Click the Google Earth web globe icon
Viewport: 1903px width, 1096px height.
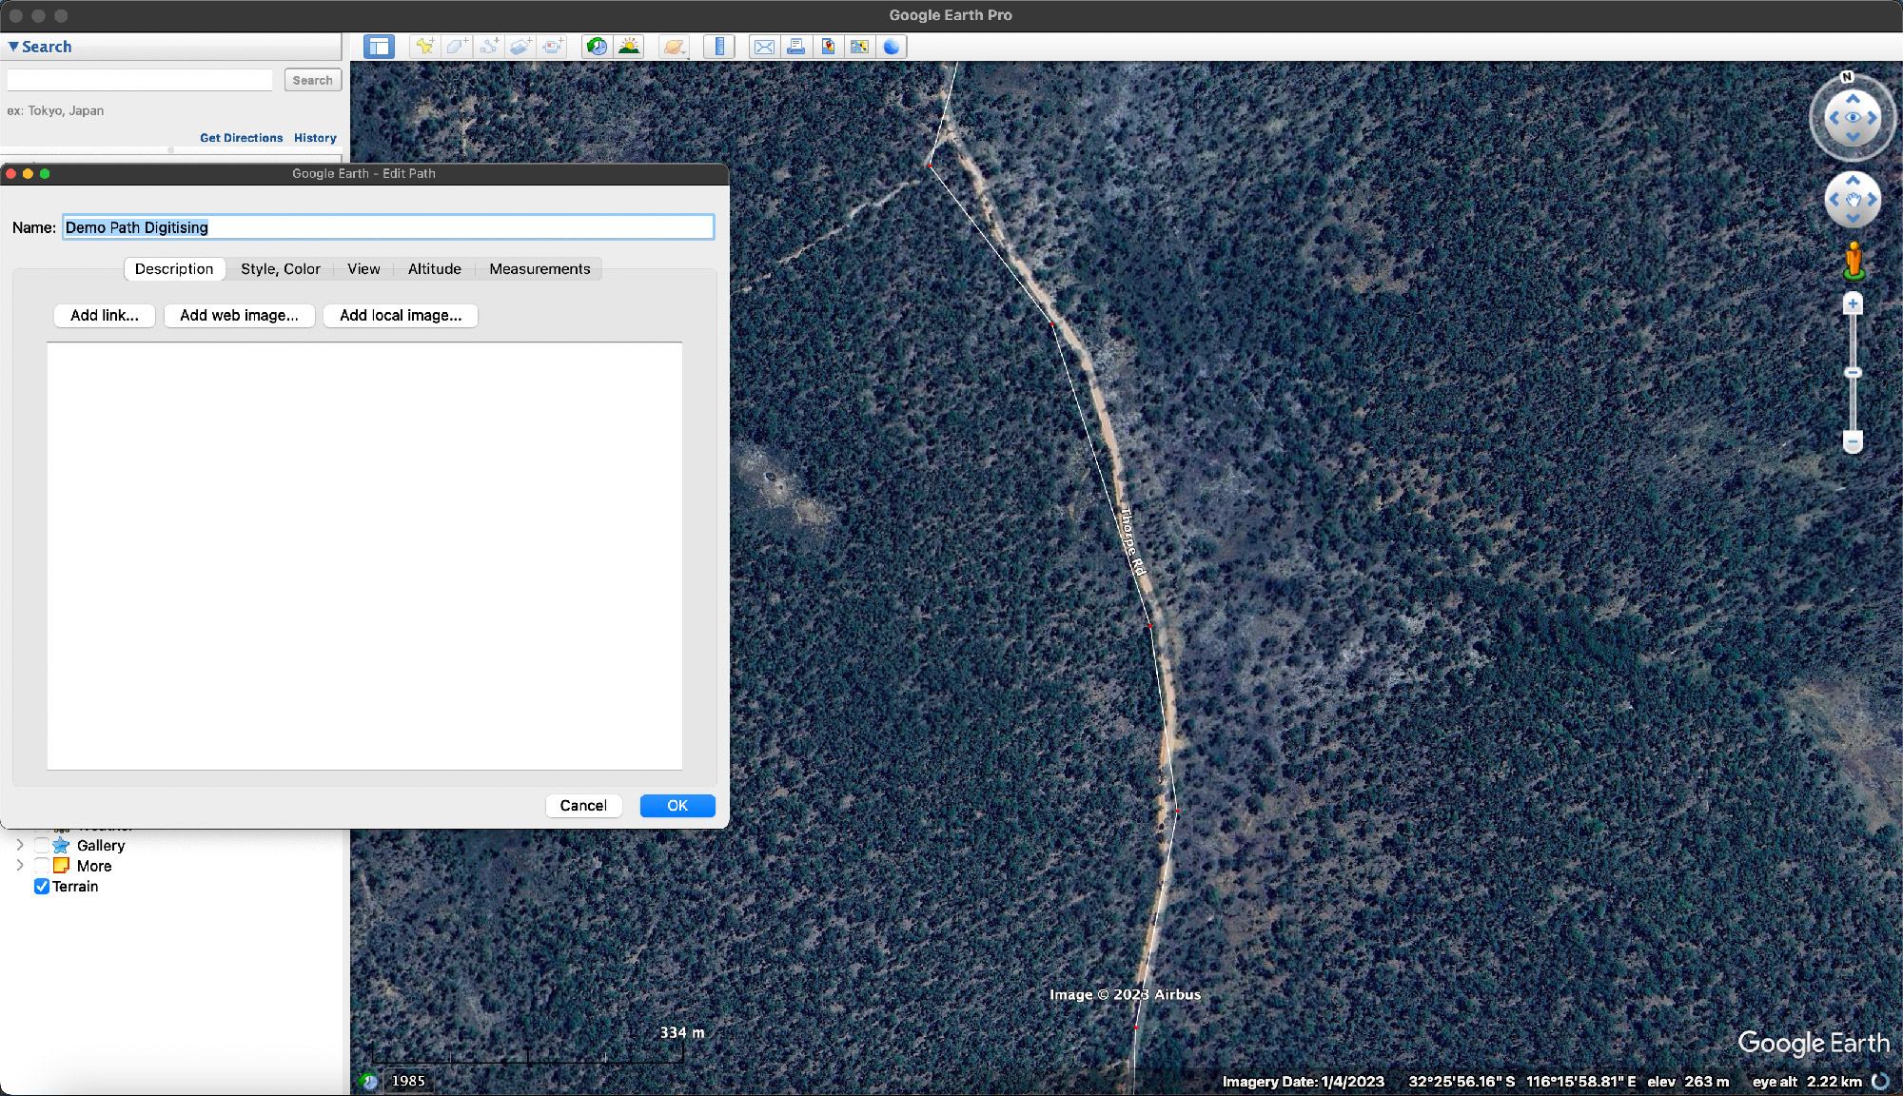(892, 47)
